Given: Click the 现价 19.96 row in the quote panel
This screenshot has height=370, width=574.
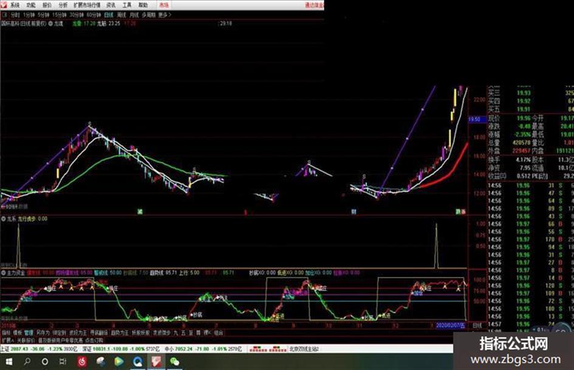Looking at the screenshot, I should [510, 118].
